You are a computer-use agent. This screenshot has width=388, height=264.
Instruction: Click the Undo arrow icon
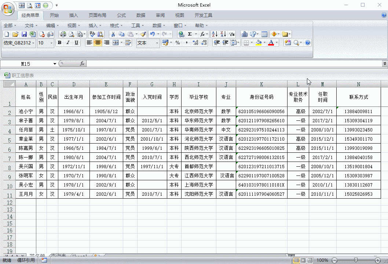[x=153, y=34]
